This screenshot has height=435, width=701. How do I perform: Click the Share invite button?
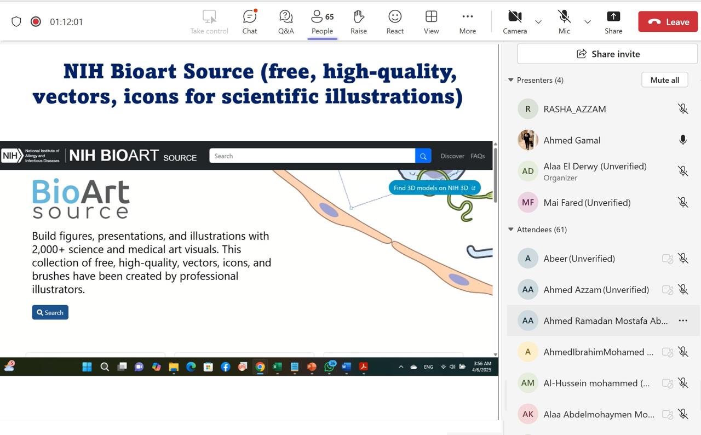pos(608,54)
